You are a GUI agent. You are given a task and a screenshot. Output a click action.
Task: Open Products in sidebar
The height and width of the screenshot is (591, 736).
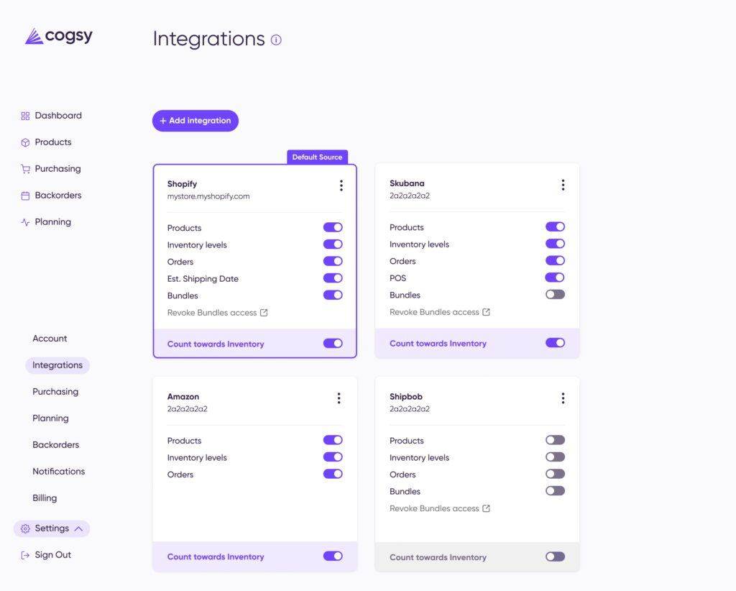(x=47, y=142)
